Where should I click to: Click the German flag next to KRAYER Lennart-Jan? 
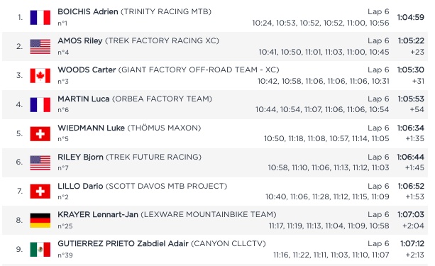click(x=40, y=220)
